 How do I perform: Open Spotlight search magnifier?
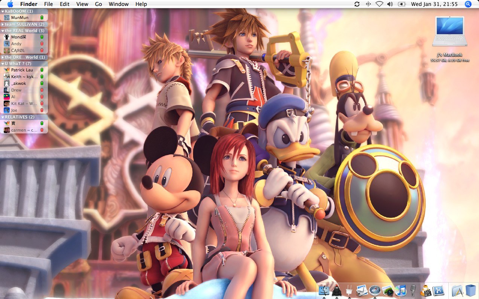pyautogui.click(x=468, y=4)
